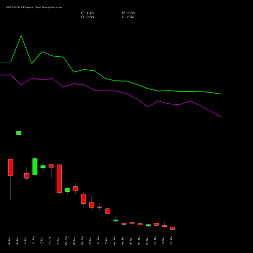Click the open value O: 2.35
This screenshot has width=253, height=253.
[x=88, y=17]
